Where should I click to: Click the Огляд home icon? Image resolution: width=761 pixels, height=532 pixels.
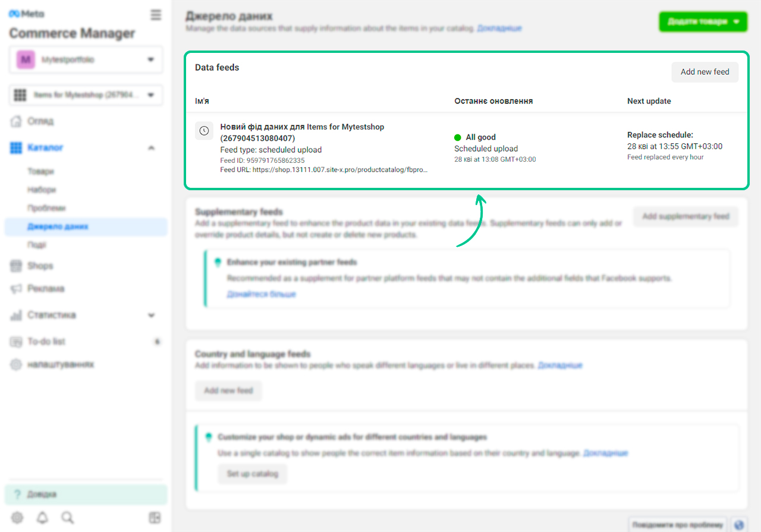pyautogui.click(x=16, y=121)
